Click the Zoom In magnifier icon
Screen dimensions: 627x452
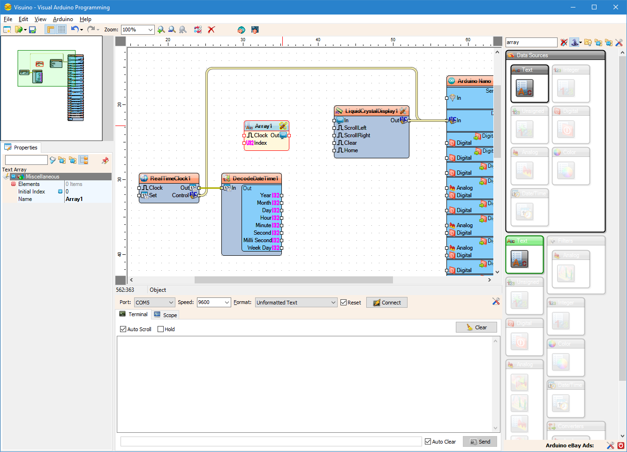pos(161,30)
